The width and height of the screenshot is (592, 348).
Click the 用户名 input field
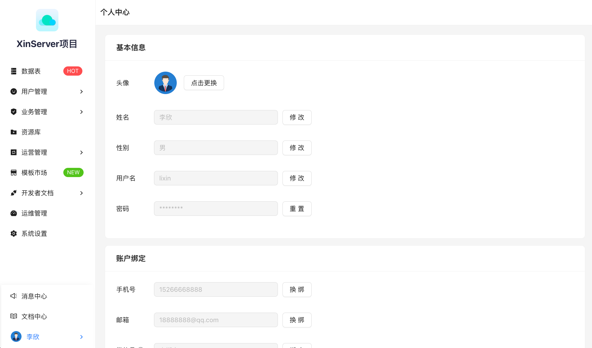tap(216, 178)
